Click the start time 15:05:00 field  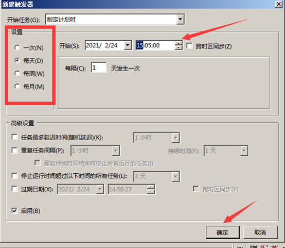[x=155, y=45]
